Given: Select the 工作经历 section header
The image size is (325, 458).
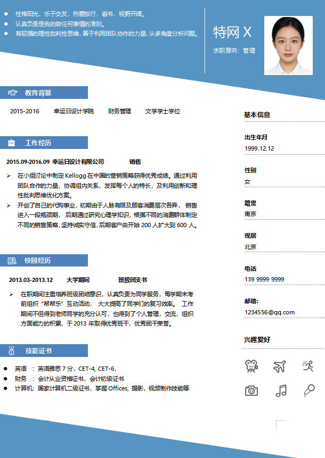Looking at the screenshot, I should click(x=44, y=143).
